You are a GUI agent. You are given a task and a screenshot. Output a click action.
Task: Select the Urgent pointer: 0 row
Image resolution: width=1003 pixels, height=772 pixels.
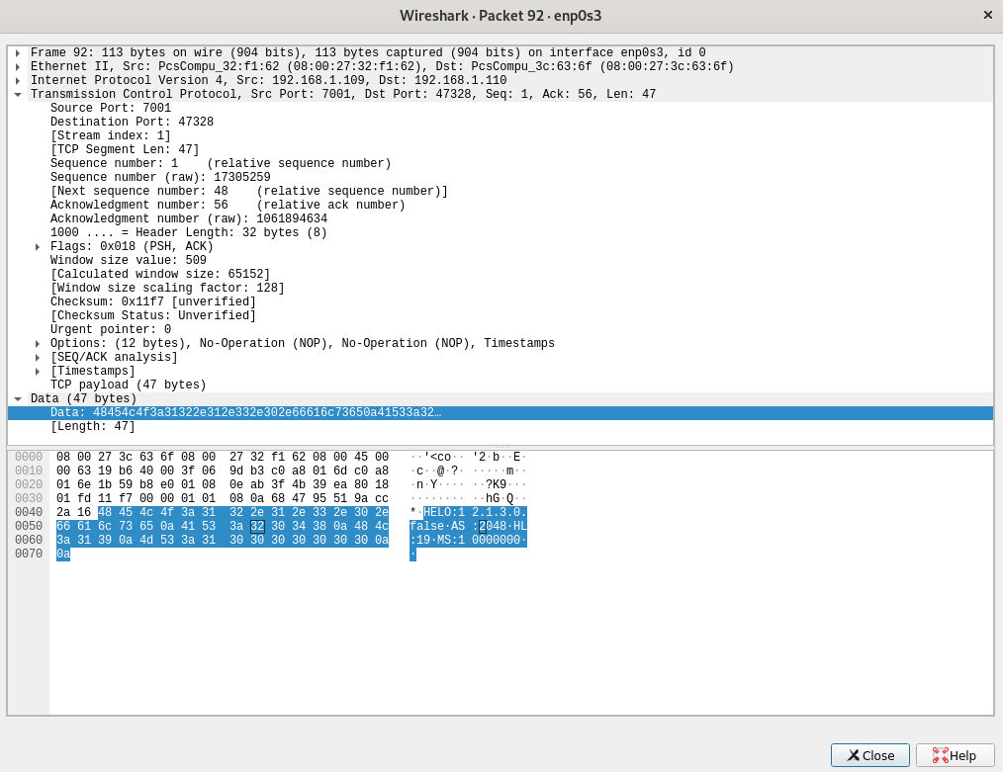[x=501, y=330]
